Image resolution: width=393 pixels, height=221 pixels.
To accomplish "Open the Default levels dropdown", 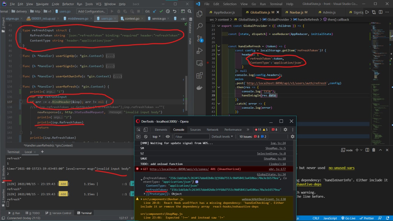I will pyautogui.click(x=222, y=137).
